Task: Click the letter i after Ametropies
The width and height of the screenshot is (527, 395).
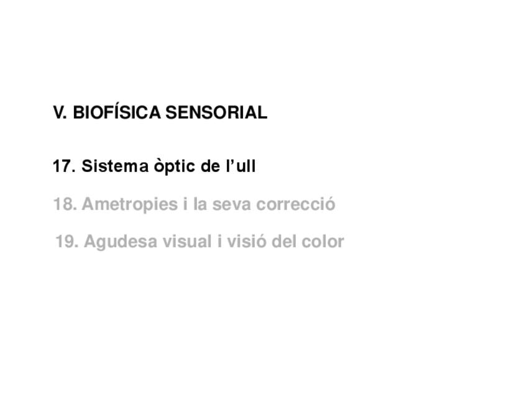Action: click(185, 204)
